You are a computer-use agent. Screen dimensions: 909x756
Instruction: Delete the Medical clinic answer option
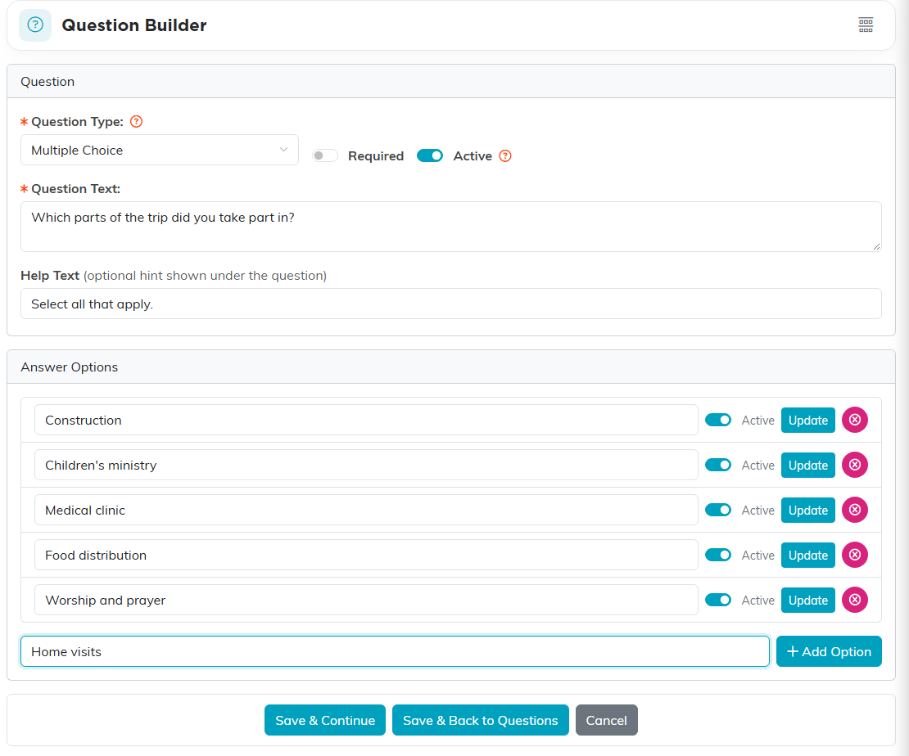(854, 510)
